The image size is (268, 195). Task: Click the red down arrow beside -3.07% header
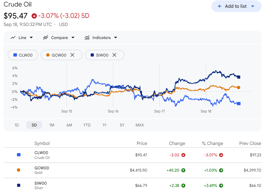34,16
